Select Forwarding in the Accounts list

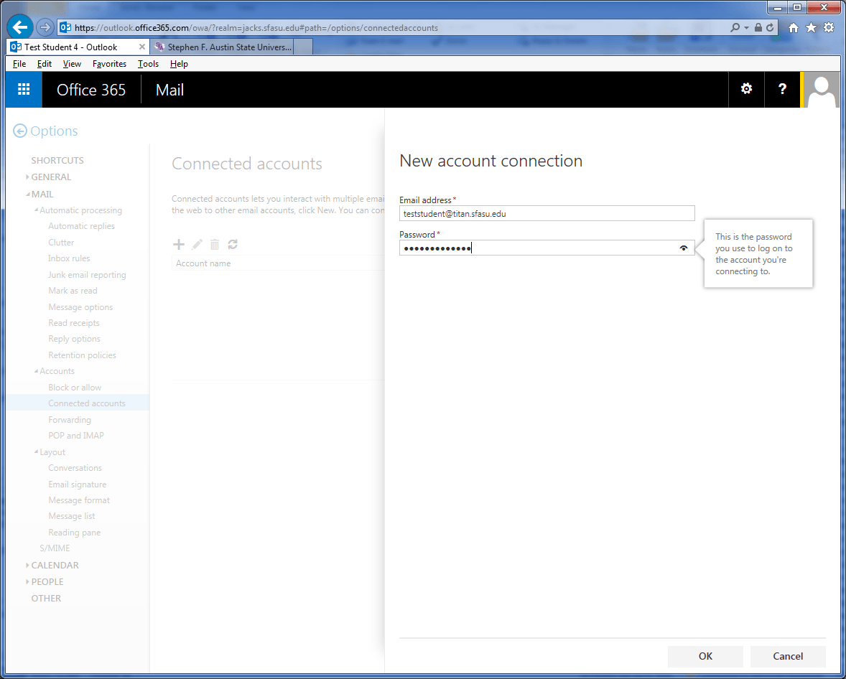(70, 420)
